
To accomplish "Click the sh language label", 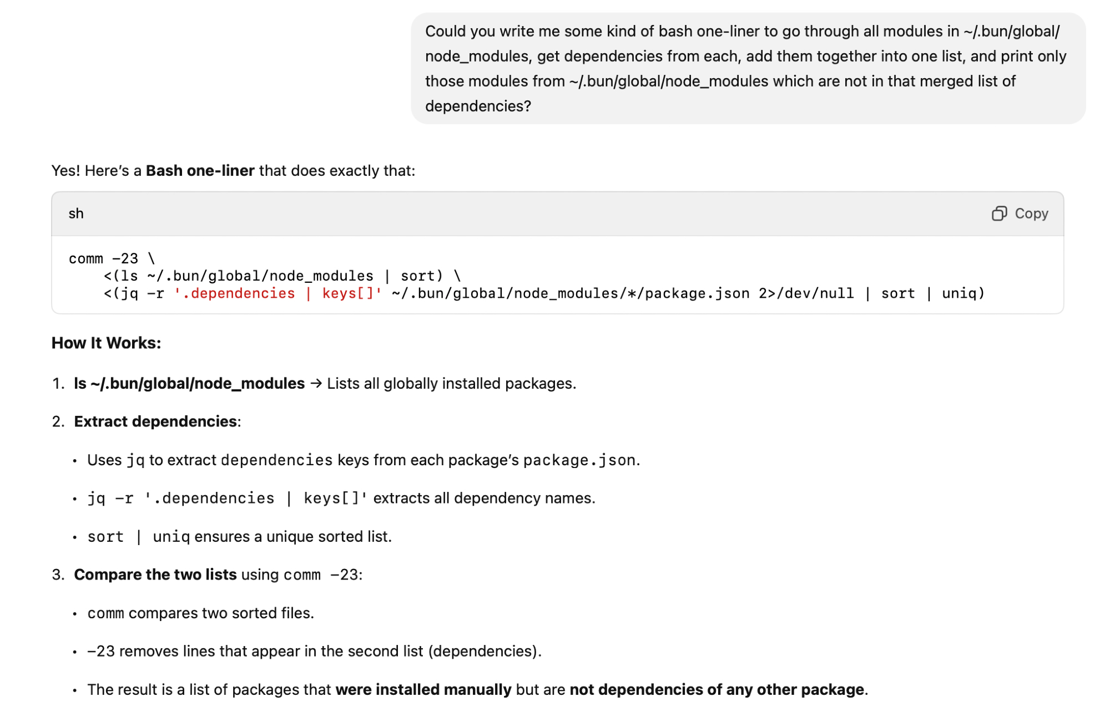I will 76,213.
